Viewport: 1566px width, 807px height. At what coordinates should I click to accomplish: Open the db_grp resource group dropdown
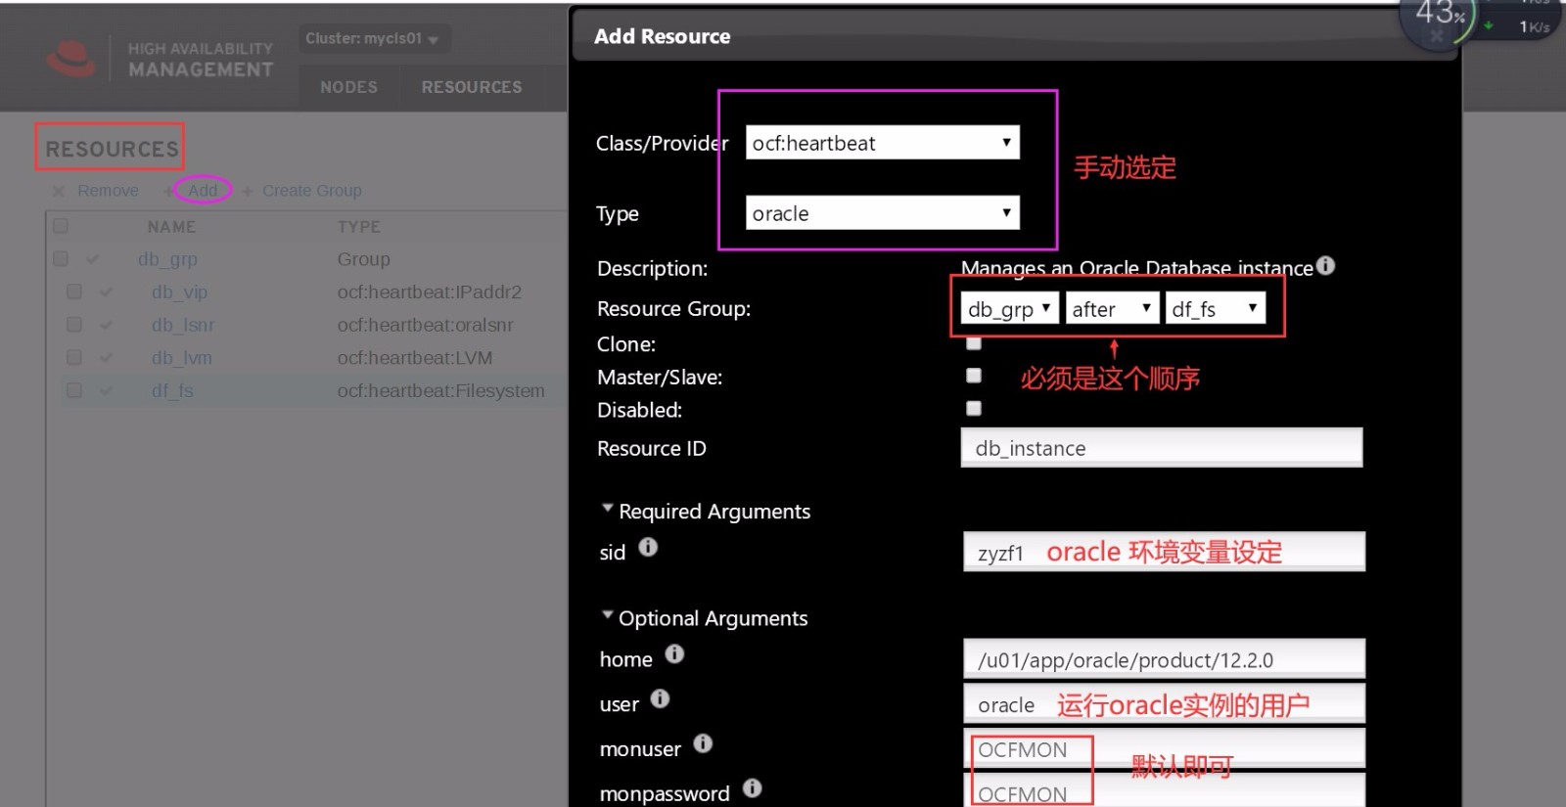(1008, 309)
